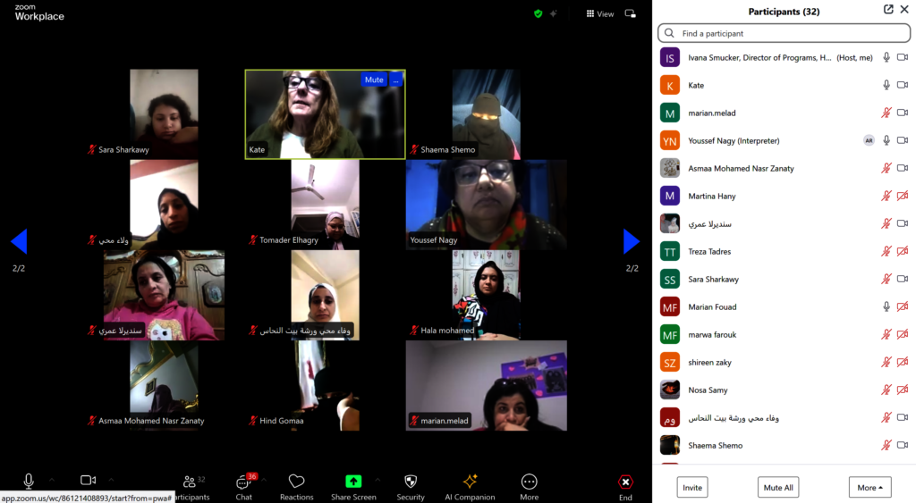916x503 pixels.
Task: Click the Mute All button
Action: point(778,488)
